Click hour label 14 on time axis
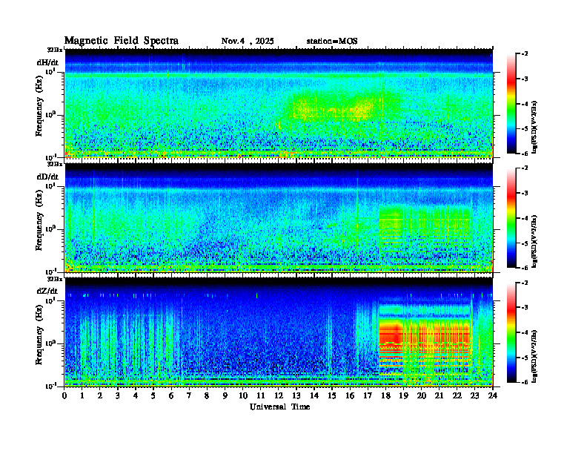The image size is (587, 454). tap(314, 395)
